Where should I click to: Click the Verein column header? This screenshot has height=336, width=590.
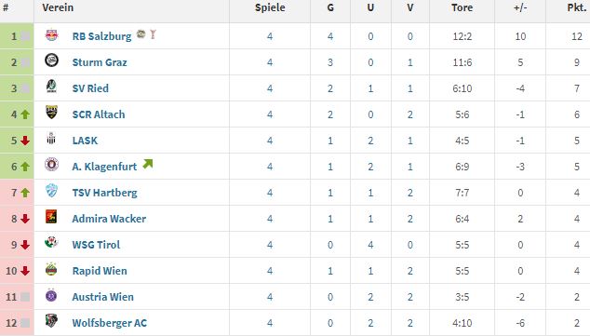[58, 7]
